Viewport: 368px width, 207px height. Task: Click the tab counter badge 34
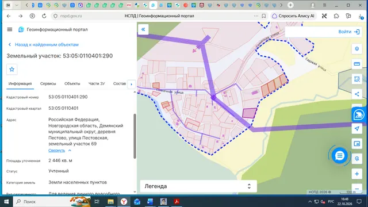(x=8, y=5)
